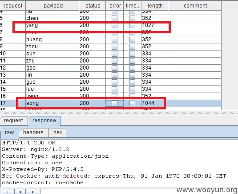Toggle timeout checkbox in the guo row
The height and width of the screenshot is (194, 238).
pos(133,82)
